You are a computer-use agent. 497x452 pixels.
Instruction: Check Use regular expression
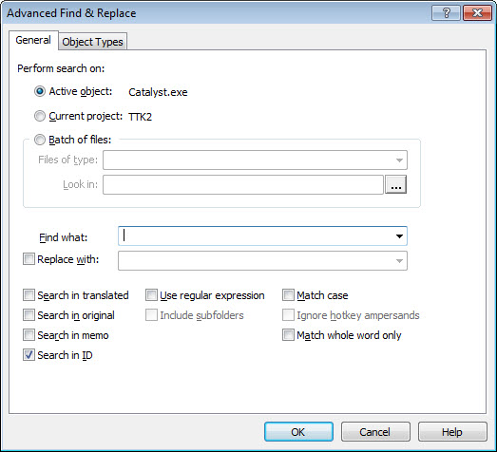click(151, 295)
